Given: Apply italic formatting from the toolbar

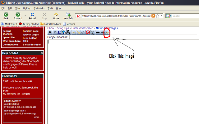Looking at the screenshot, I should (x=54, y=32).
